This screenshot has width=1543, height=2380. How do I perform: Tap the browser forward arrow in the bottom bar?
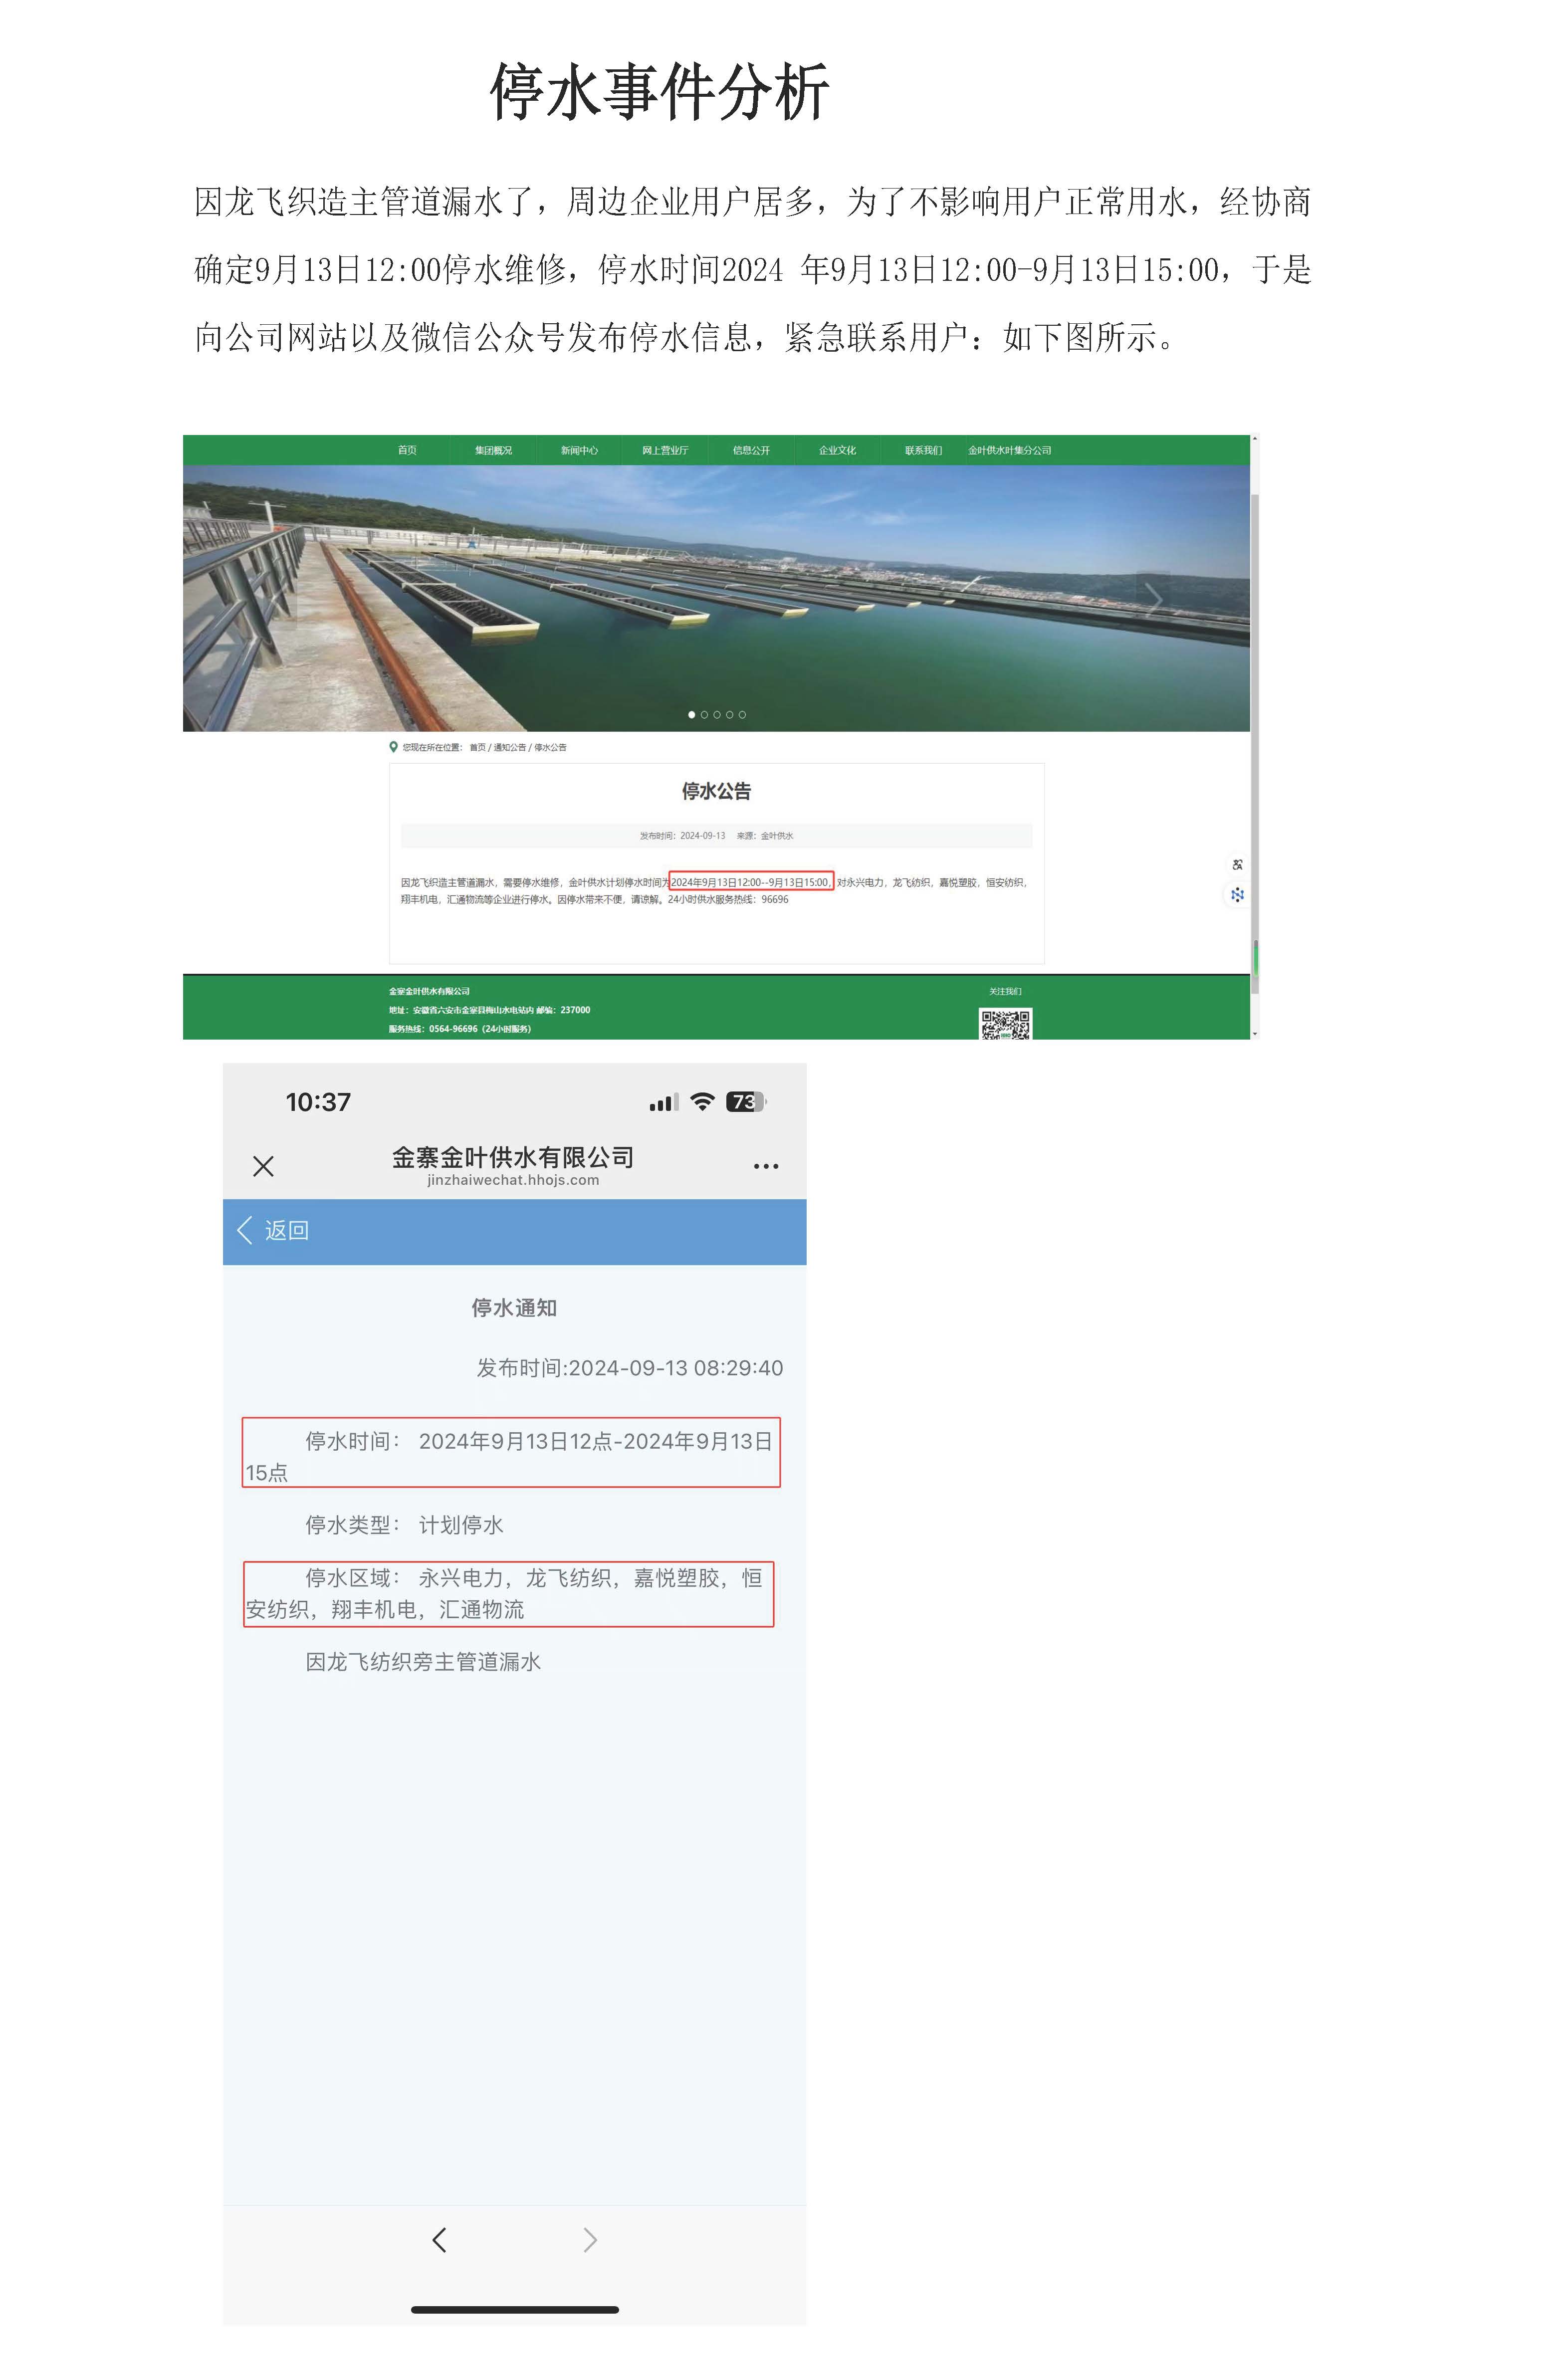point(590,2240)
